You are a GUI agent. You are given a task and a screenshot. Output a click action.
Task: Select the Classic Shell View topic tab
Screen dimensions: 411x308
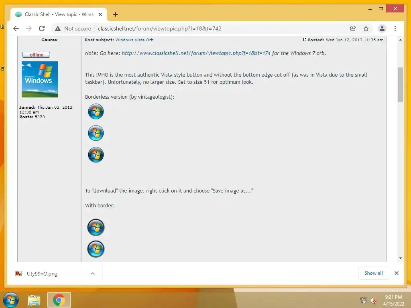tap(59, 14)
